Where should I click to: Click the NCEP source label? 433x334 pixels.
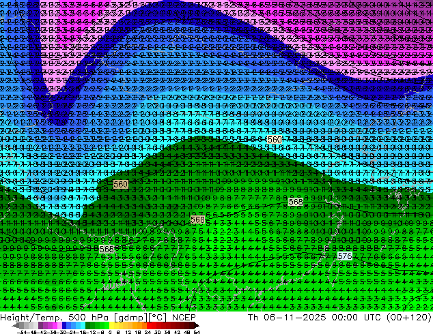pos(184,317)
